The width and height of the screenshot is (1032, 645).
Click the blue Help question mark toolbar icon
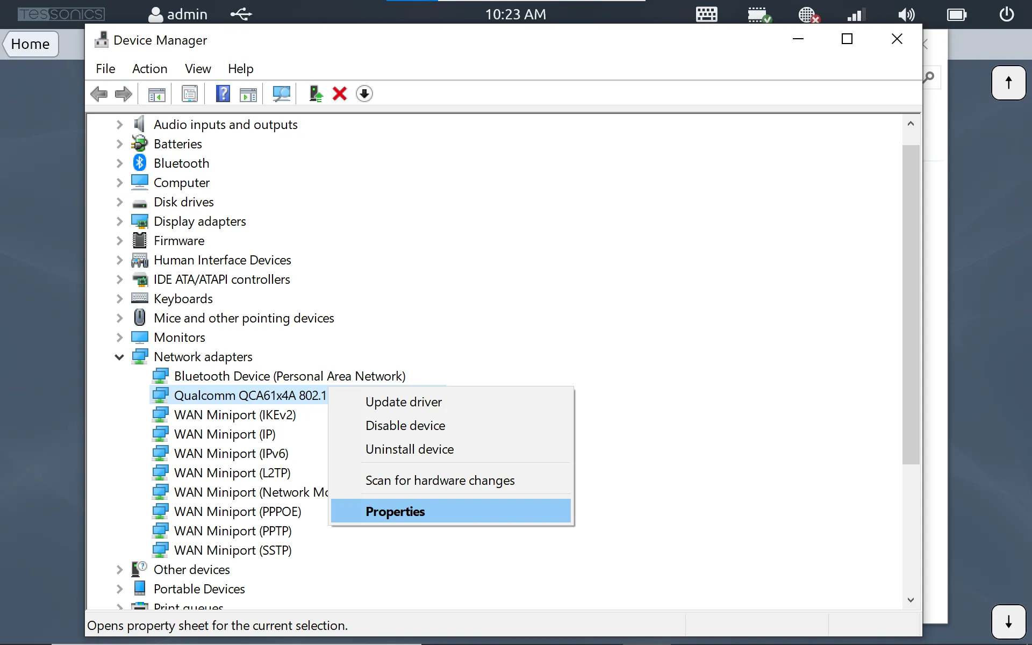(x=223, y=94)
